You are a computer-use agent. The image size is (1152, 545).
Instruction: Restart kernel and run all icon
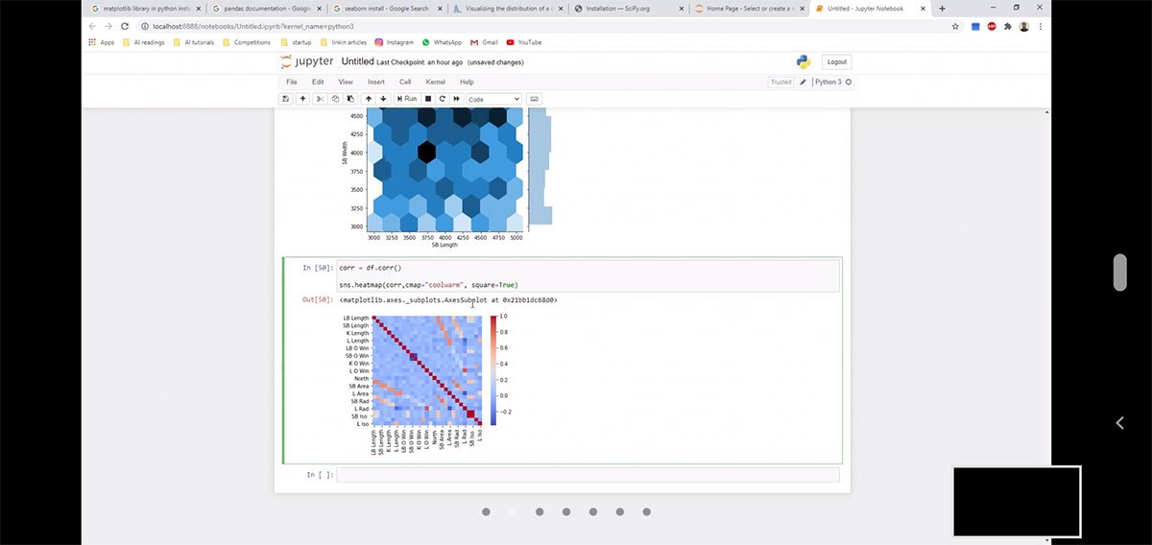[x=456, y=99]
